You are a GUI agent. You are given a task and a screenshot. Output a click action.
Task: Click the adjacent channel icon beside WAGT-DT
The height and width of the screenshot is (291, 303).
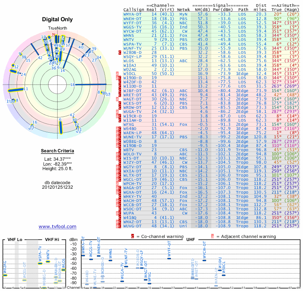(x=117, y=99)
